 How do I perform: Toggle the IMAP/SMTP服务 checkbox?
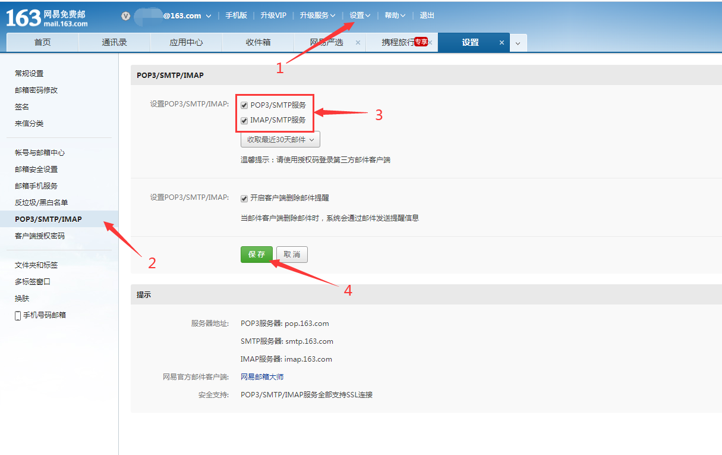(x=244, y=120)
